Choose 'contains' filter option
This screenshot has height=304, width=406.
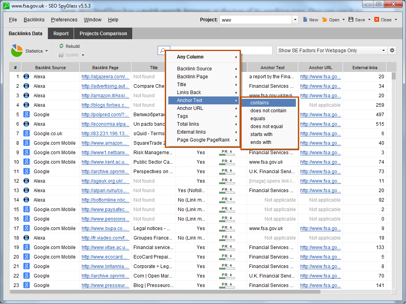[269, 103]
